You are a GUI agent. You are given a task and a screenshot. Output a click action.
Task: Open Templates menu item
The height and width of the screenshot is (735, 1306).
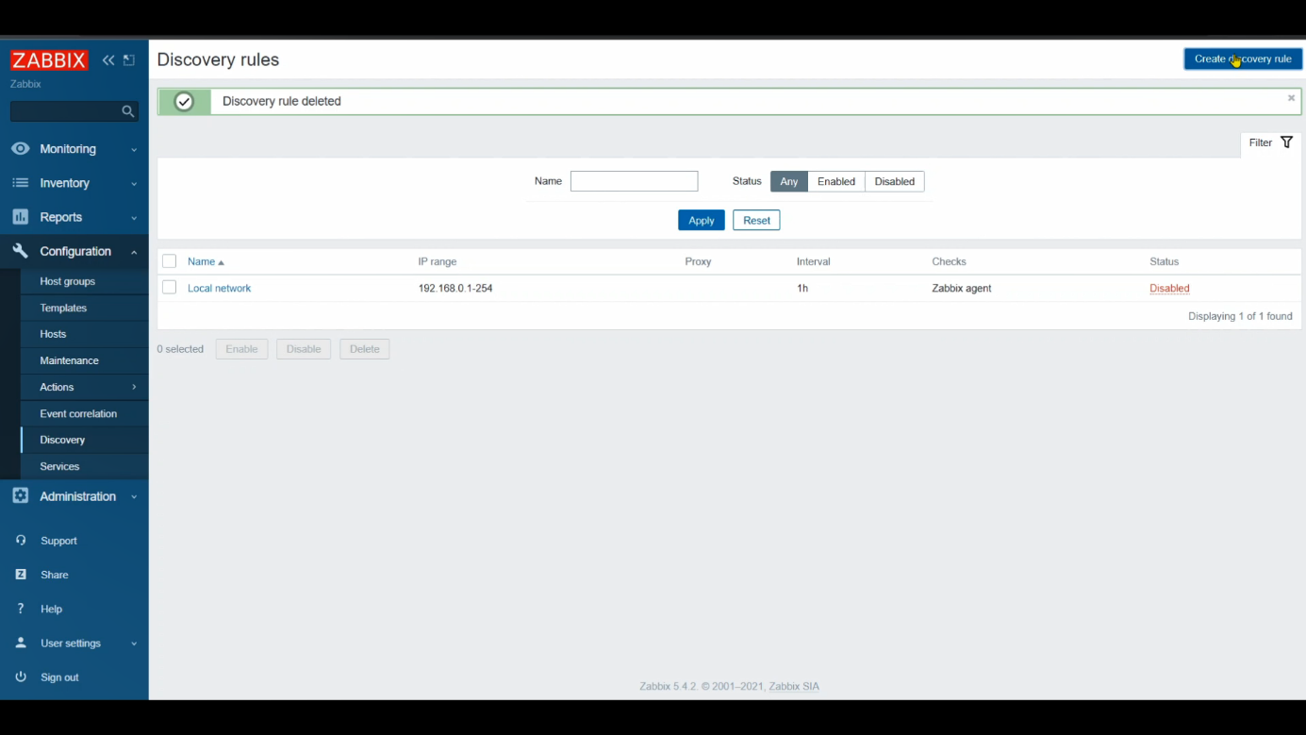[85, 308]
